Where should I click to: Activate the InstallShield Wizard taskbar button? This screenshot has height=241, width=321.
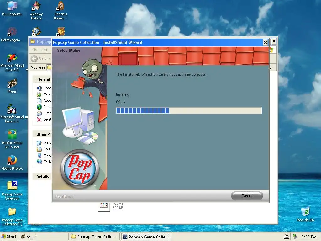click(146, 237)
